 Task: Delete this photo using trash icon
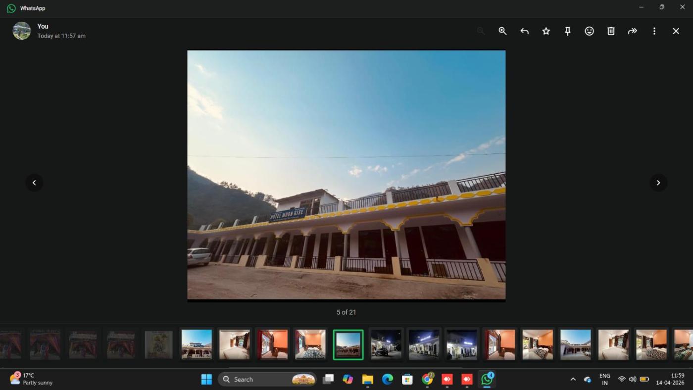[x=611, y=31]
